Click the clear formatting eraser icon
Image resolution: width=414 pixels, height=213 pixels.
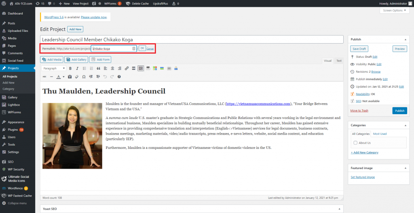coord(77,77)
